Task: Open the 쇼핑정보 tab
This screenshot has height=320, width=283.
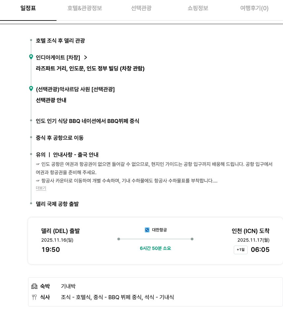Action: click(198, 9)
